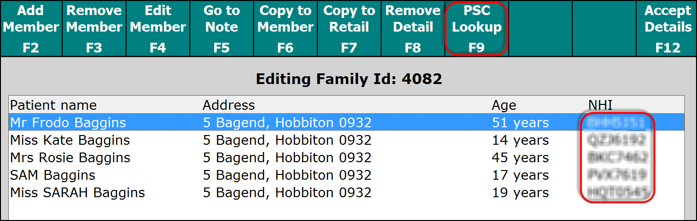This screenshot has width=697, height=221.
Task: Click Remove Detail F8 button
Action: [413, 28]
